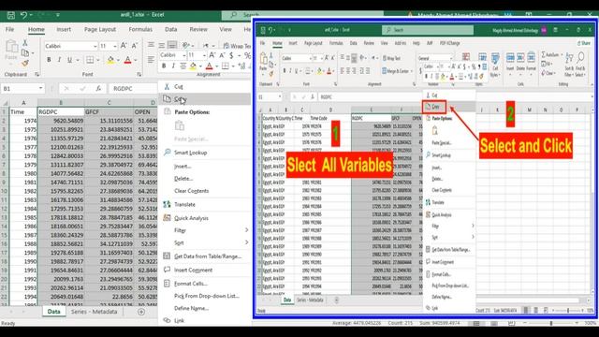Image resolution: width=599 pixels, height=337 pixels.
Task: Toggle Bold in the main ribbon's Font group
Action: point(49,60)
